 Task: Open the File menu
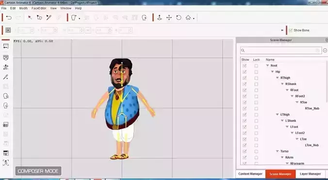coord(4,8)
